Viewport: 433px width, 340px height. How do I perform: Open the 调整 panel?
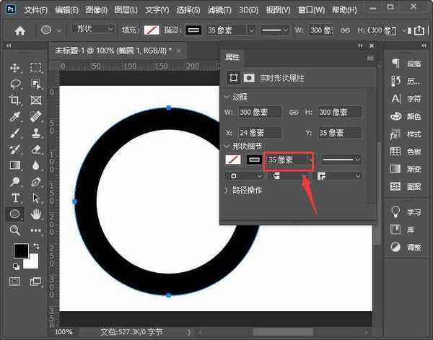pyautogui.click(x=406, y=247)
